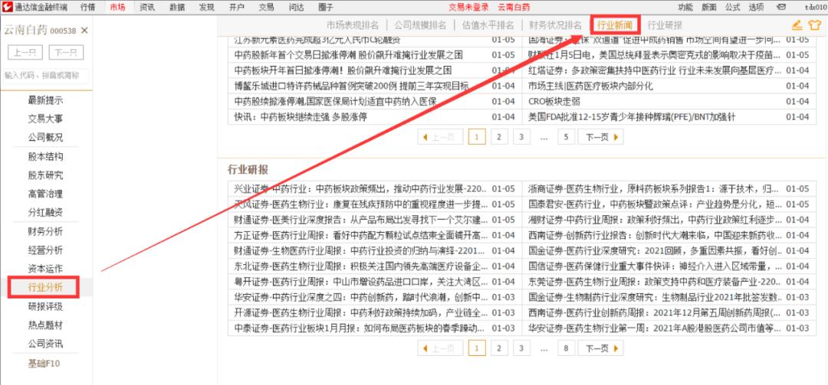828x385 pixels.
Task: Open the 选项 menu
Action: pos(756,7)
